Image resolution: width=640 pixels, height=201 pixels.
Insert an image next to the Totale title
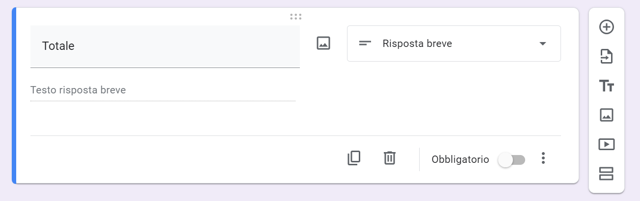(323, 43)
